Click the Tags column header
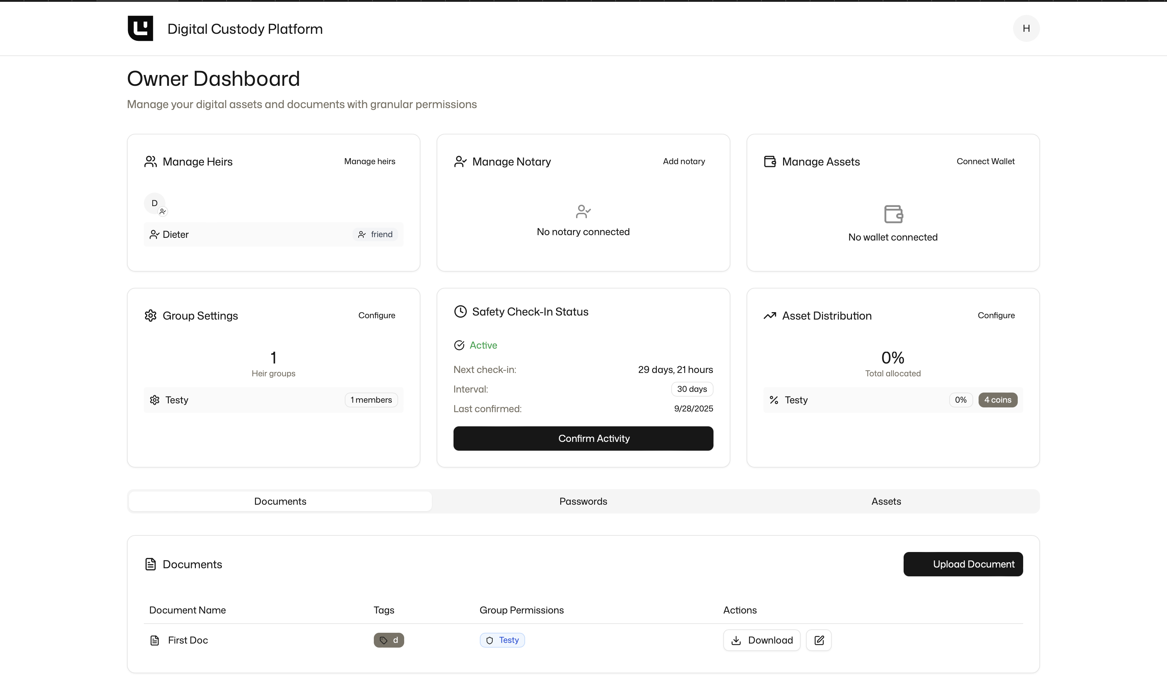 point(384,610)
